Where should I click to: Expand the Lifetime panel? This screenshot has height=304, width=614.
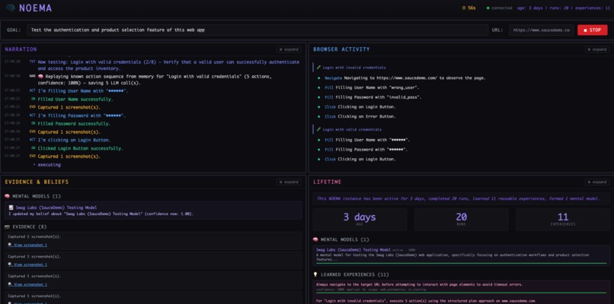point(597,182)
